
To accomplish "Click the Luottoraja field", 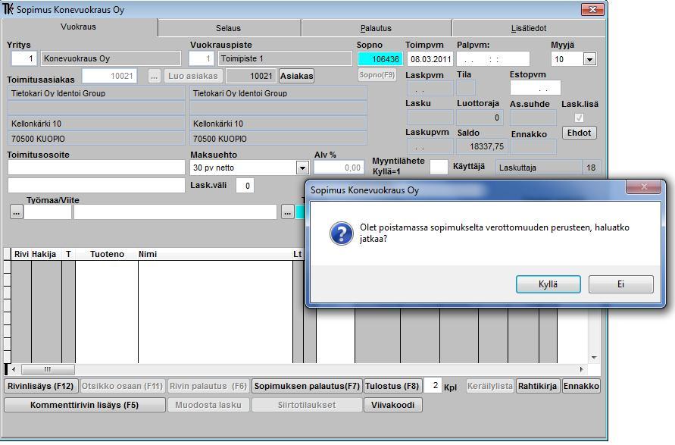I will (480, 118).
